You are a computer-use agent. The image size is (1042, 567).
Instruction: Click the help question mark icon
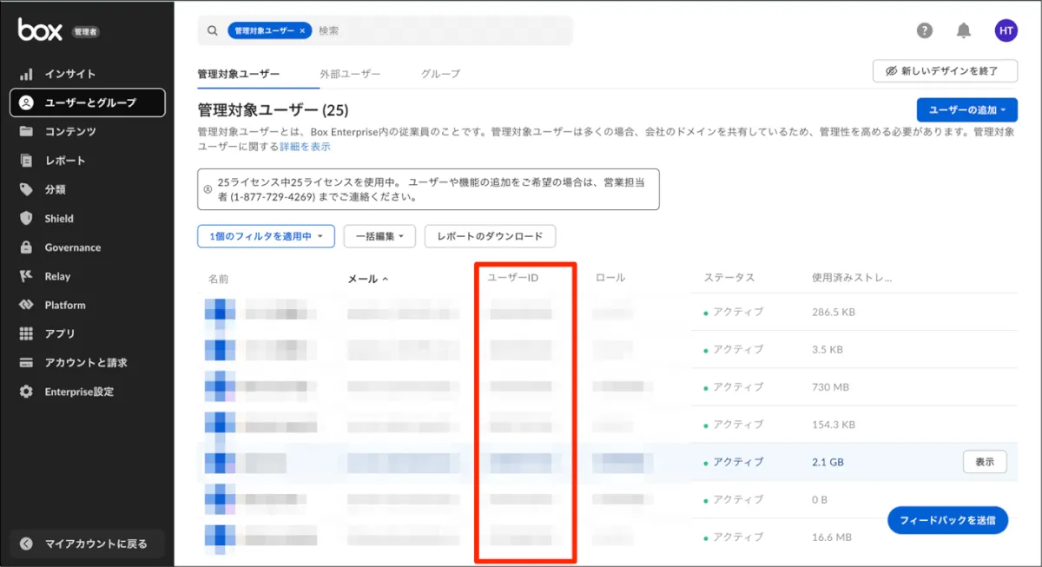[925, 30]
